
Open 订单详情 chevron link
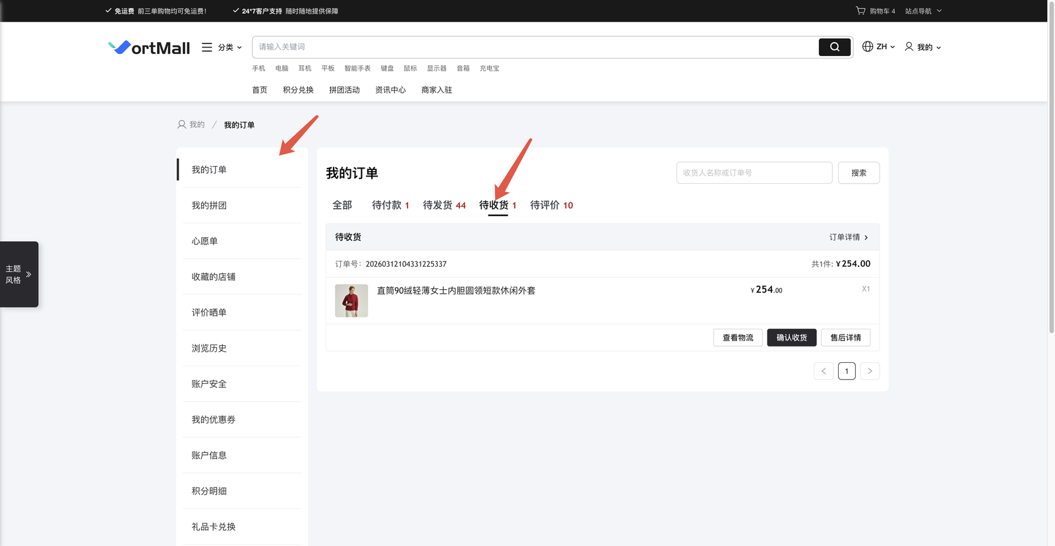849,237
